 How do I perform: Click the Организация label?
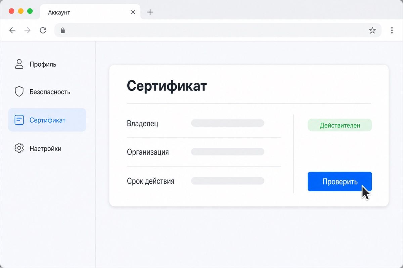(x=148, y=152)
